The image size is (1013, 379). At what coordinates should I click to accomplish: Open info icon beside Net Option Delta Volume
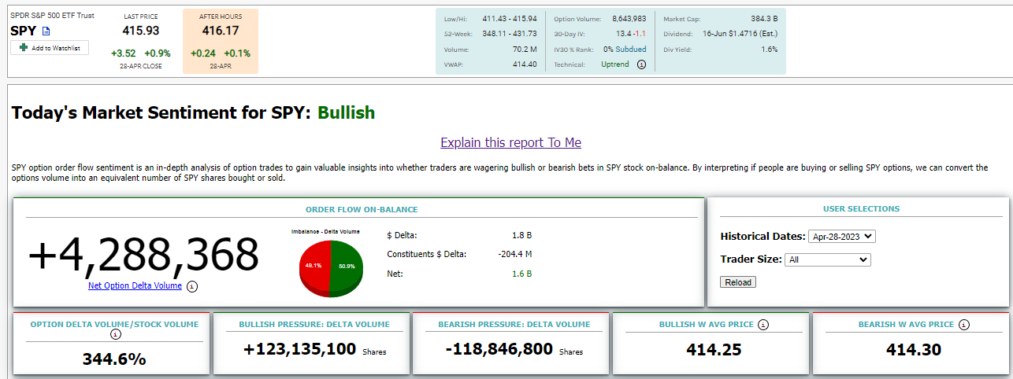pos(193,286)
